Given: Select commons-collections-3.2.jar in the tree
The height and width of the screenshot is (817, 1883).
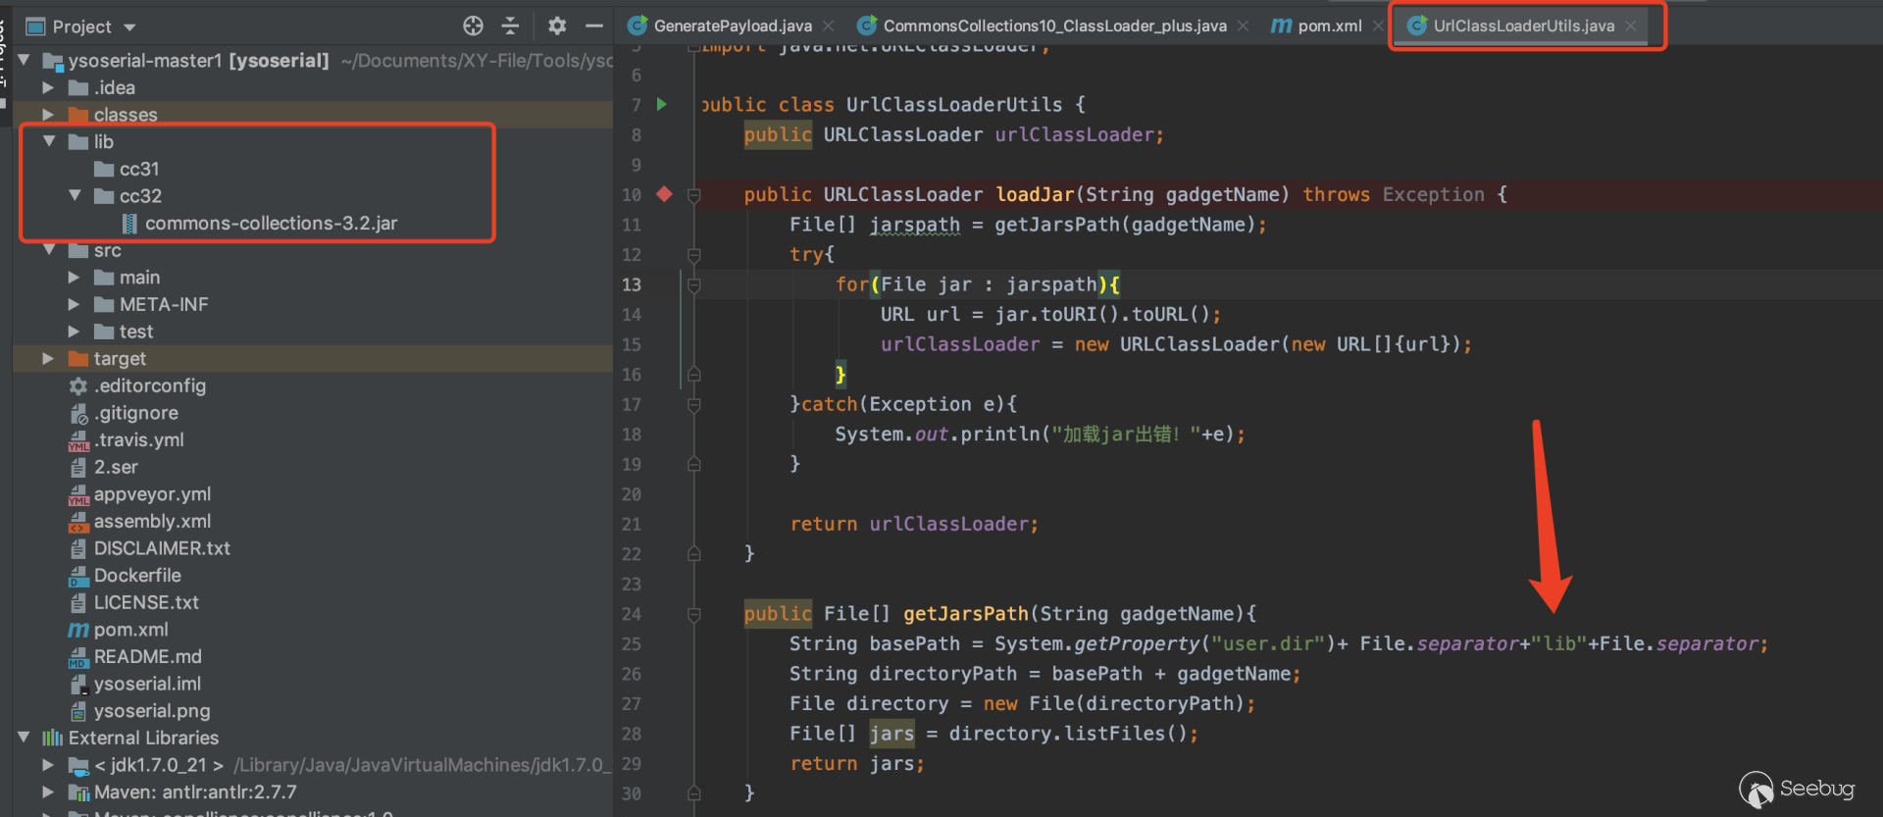Looking at the screenshot, I should pos(271,224).
